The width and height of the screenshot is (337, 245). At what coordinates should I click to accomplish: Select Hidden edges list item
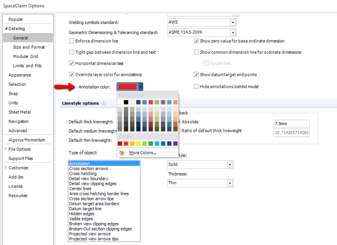tap(82, 214)
